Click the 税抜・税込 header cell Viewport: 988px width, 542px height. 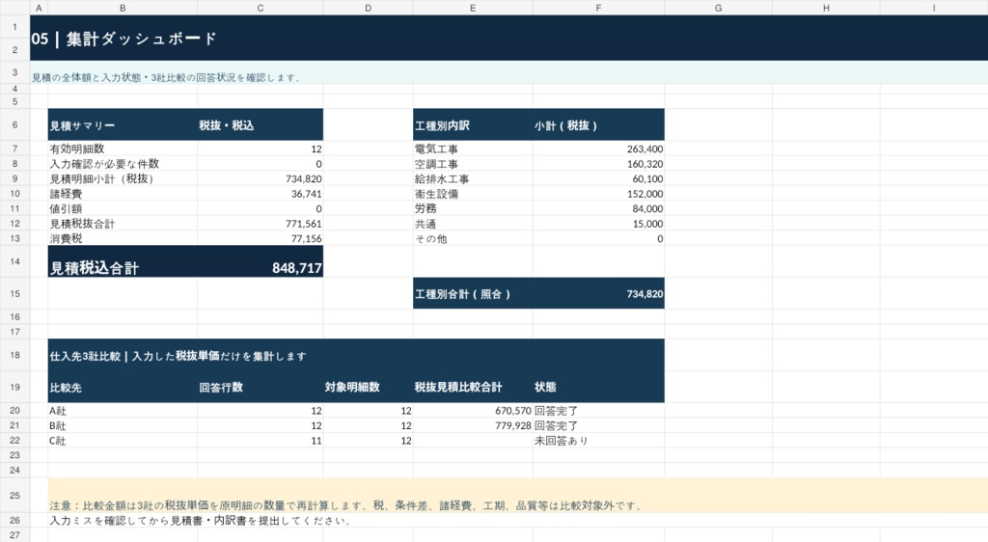(x=261, y=124)
